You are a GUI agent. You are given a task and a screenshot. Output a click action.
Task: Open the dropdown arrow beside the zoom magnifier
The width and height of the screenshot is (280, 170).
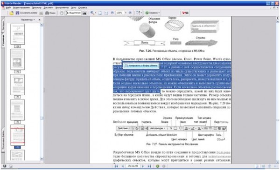pyautogui.click(x=96, y=13)
